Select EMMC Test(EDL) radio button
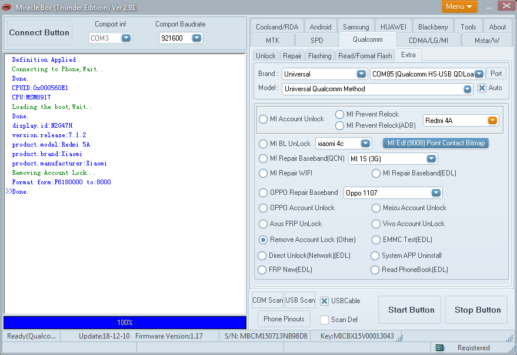The width and height of the screenshot is (517, 355). (x=376, y=240)
